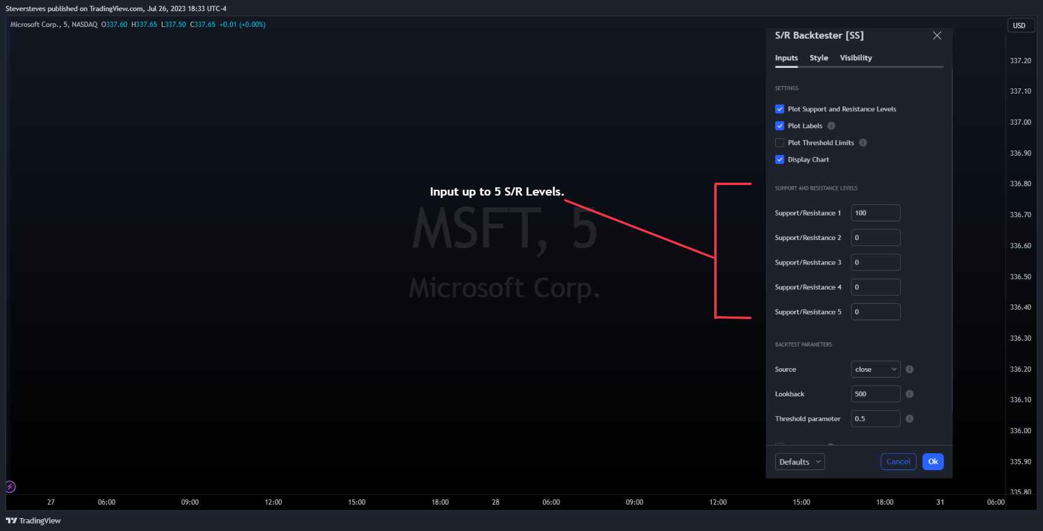Click the Input up to 5 S/R Levels text
The height and width of the screenshot is (531, 1043).
click(x=497, y=192)
